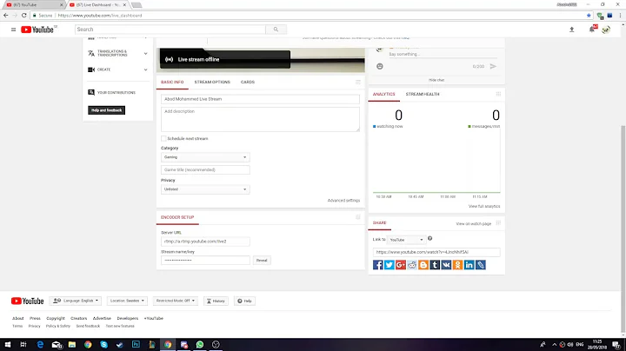Image resolution: width=626 pixels, height=351 pixels.
Task: Open View full analytics link
Action: click(x=484, y=206)
